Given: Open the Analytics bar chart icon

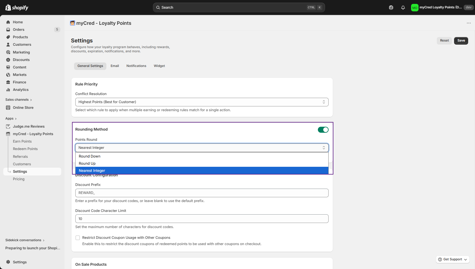Looking at the screenshot, I should pos(8,90).
